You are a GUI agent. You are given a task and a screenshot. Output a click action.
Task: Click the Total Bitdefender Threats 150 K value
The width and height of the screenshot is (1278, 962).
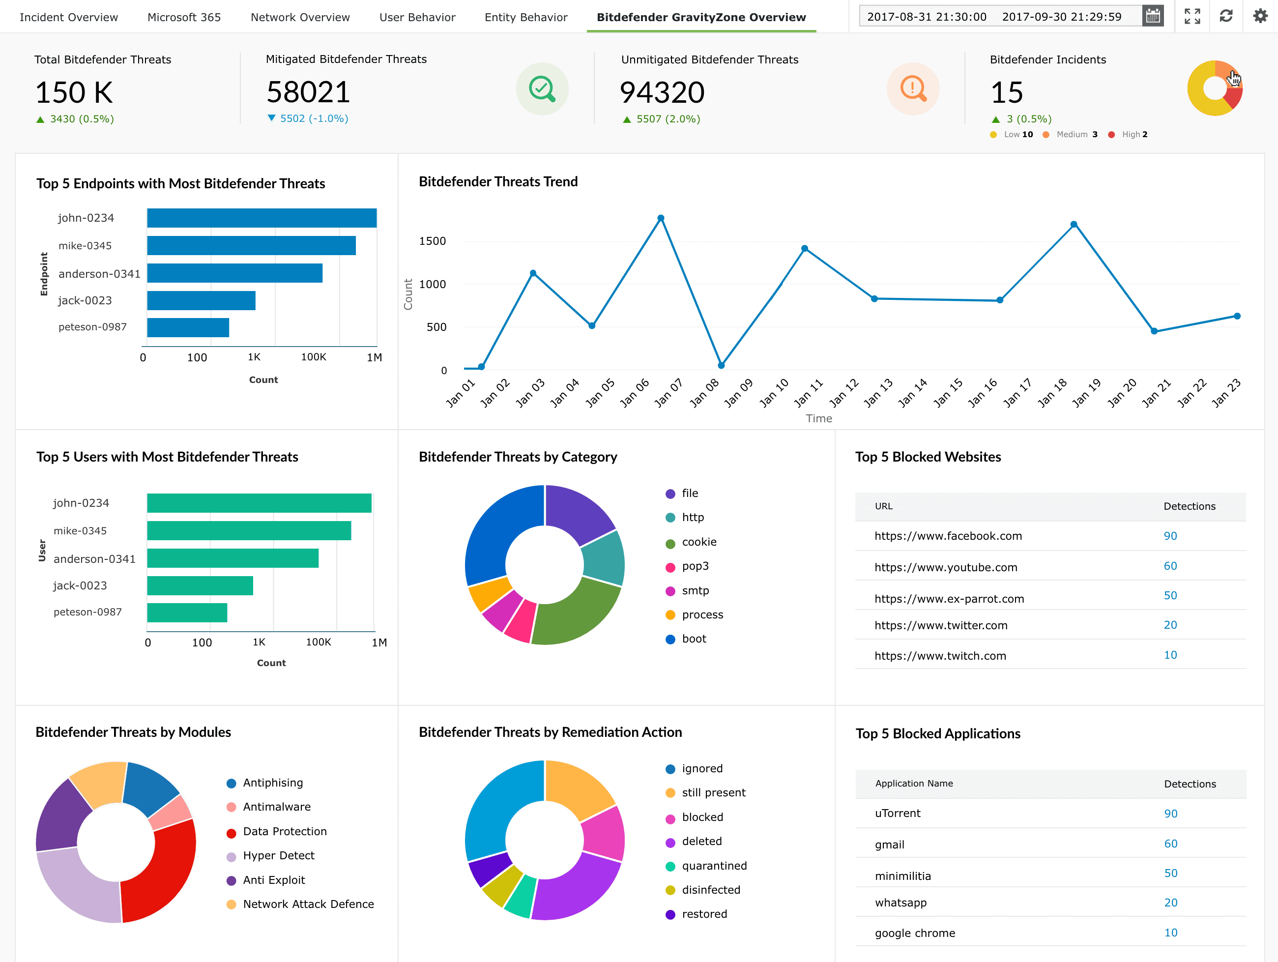coord(74,92)
